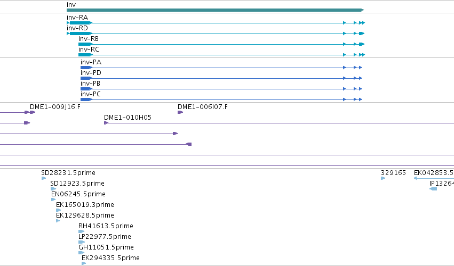
Task: Click the inv-RD first exon block
Action: pos(81,34)
